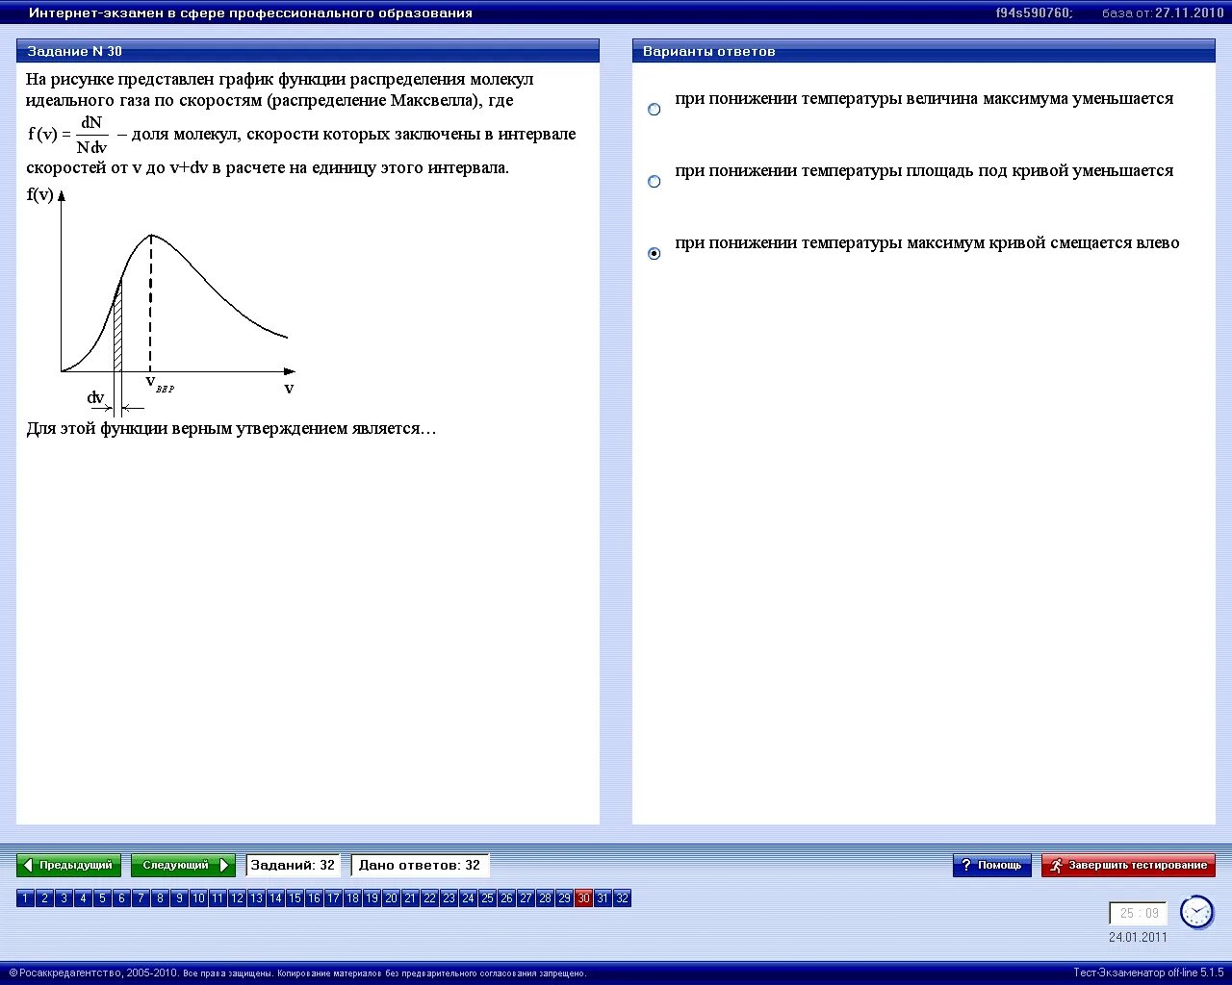1232x985 pixels.
Task: Click the 'Заданий: 32' counter
Action: pyautogui.click(x=294, y=865)
